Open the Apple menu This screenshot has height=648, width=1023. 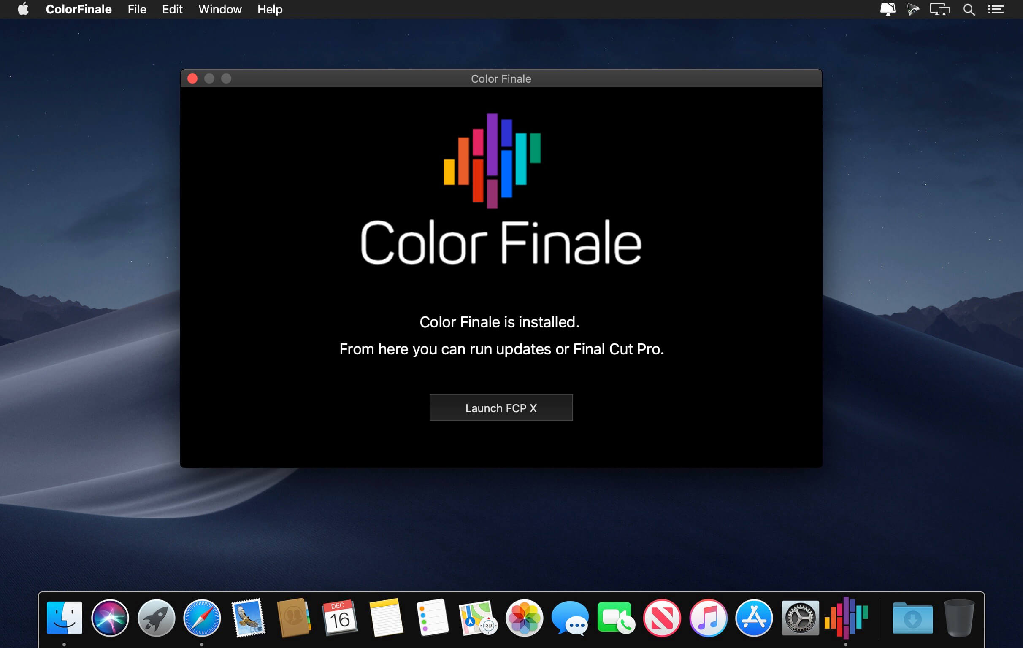[23, 9]
